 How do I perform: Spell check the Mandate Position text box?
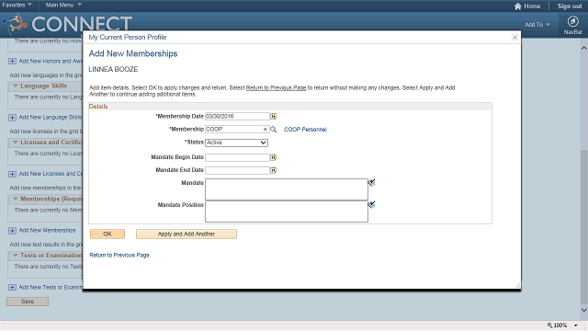coord(371,204)
